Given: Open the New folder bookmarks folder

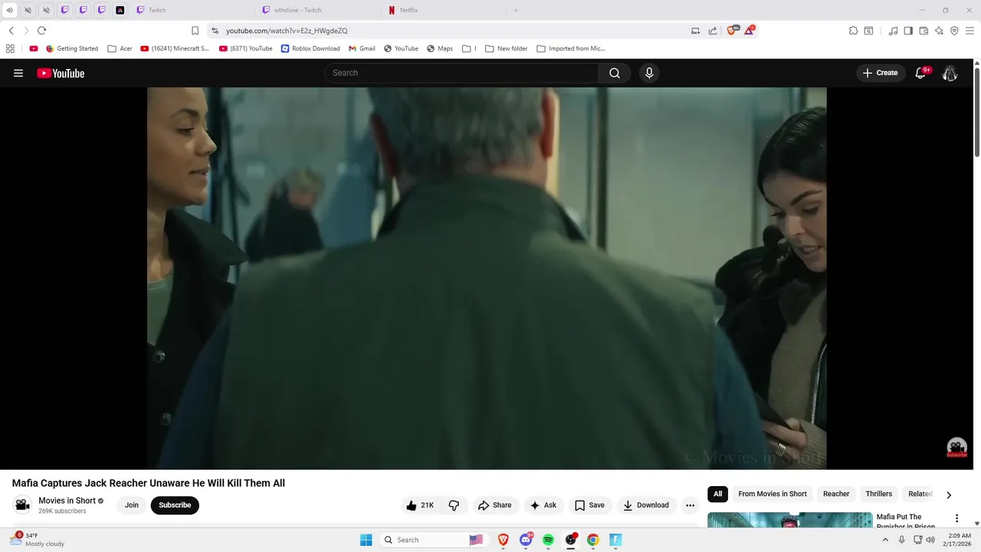Looking at the screenshot, I should (x=506, y=48).
